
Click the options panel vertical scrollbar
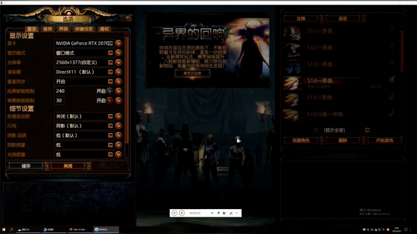coord(127,90)
